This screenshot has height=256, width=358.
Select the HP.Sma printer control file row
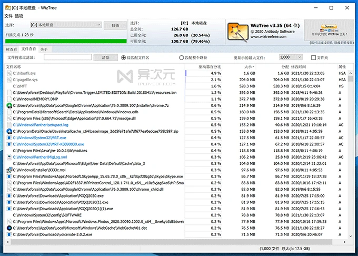(x=176, y=183)
